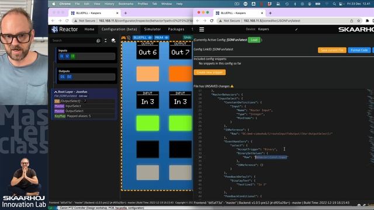Open the File menu
This screenshot has width=374, height=210.
point(77,4)
